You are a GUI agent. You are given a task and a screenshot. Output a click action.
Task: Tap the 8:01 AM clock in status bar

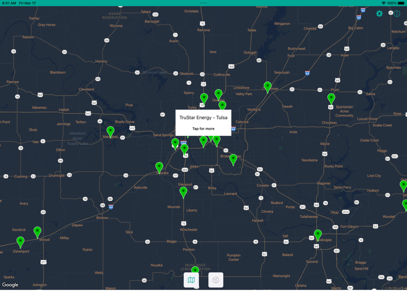[x=9, y=3]
